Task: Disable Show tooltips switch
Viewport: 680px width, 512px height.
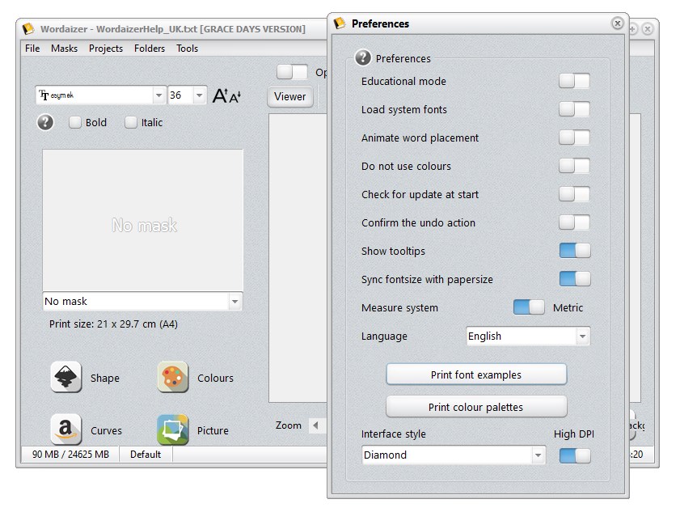Action: (575, 251)
